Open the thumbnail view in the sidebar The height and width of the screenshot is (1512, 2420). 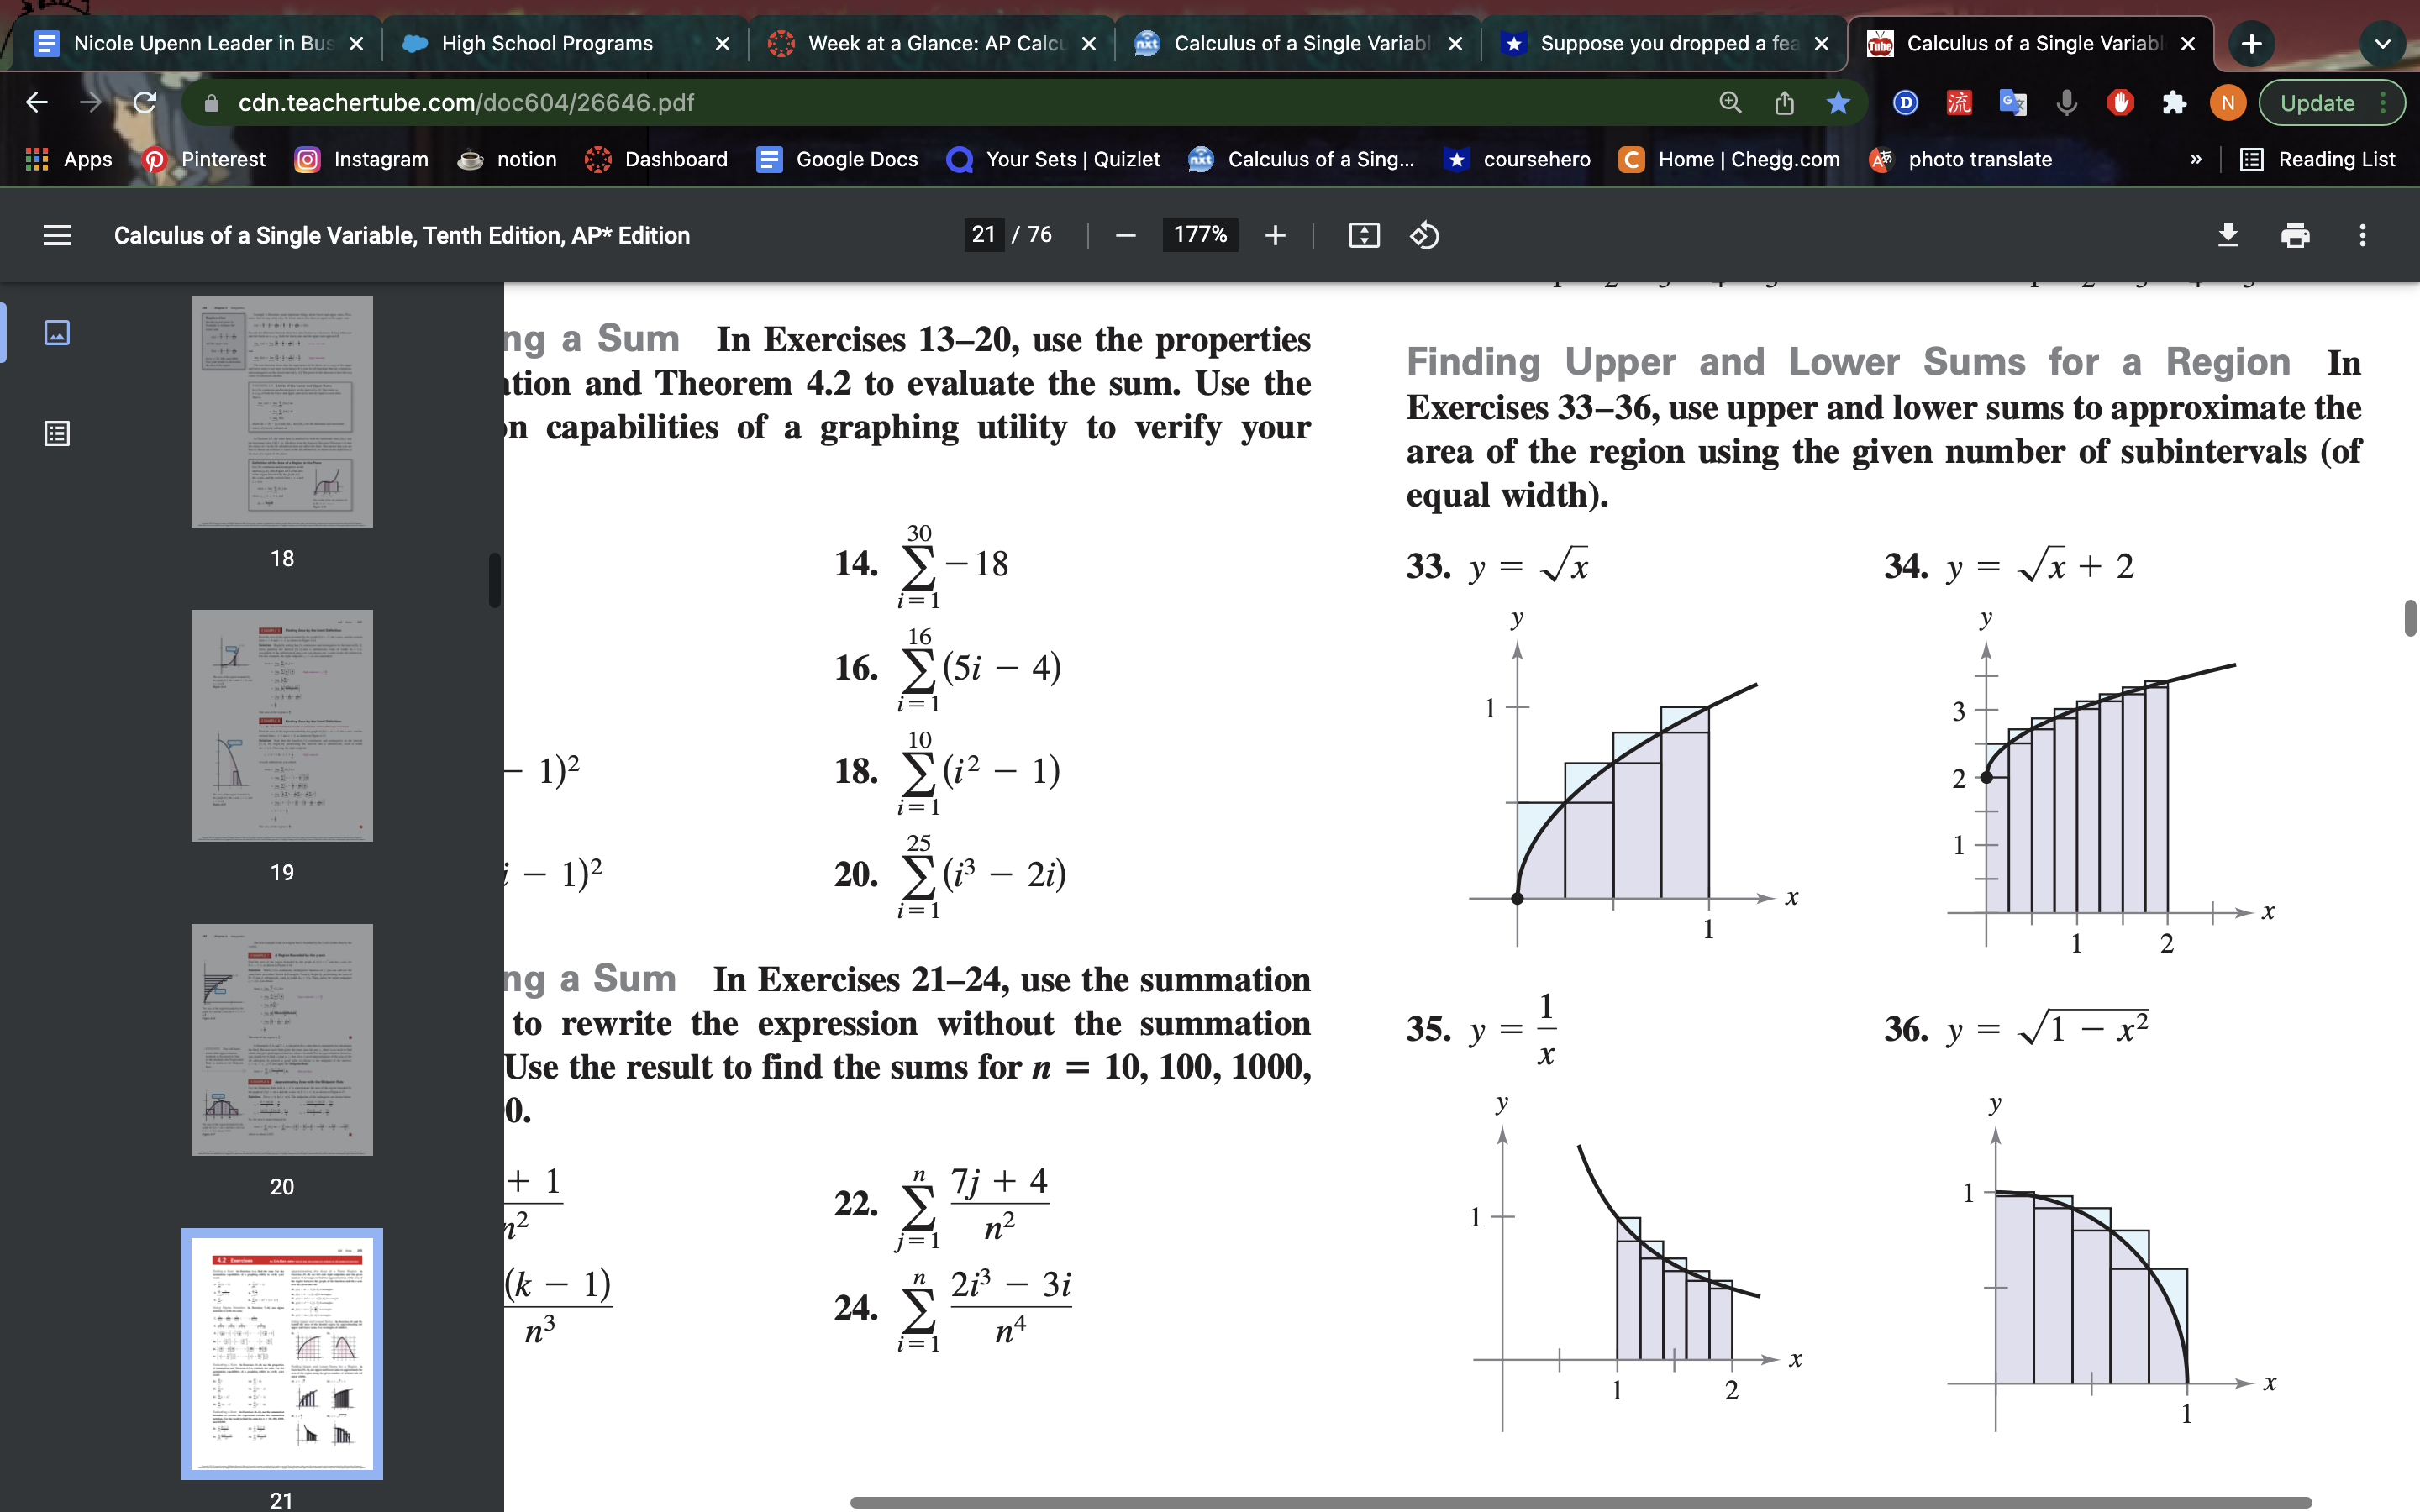click(x=57, y=333)
